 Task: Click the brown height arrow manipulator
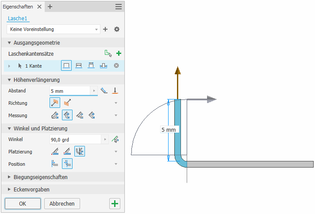(177, 82)
